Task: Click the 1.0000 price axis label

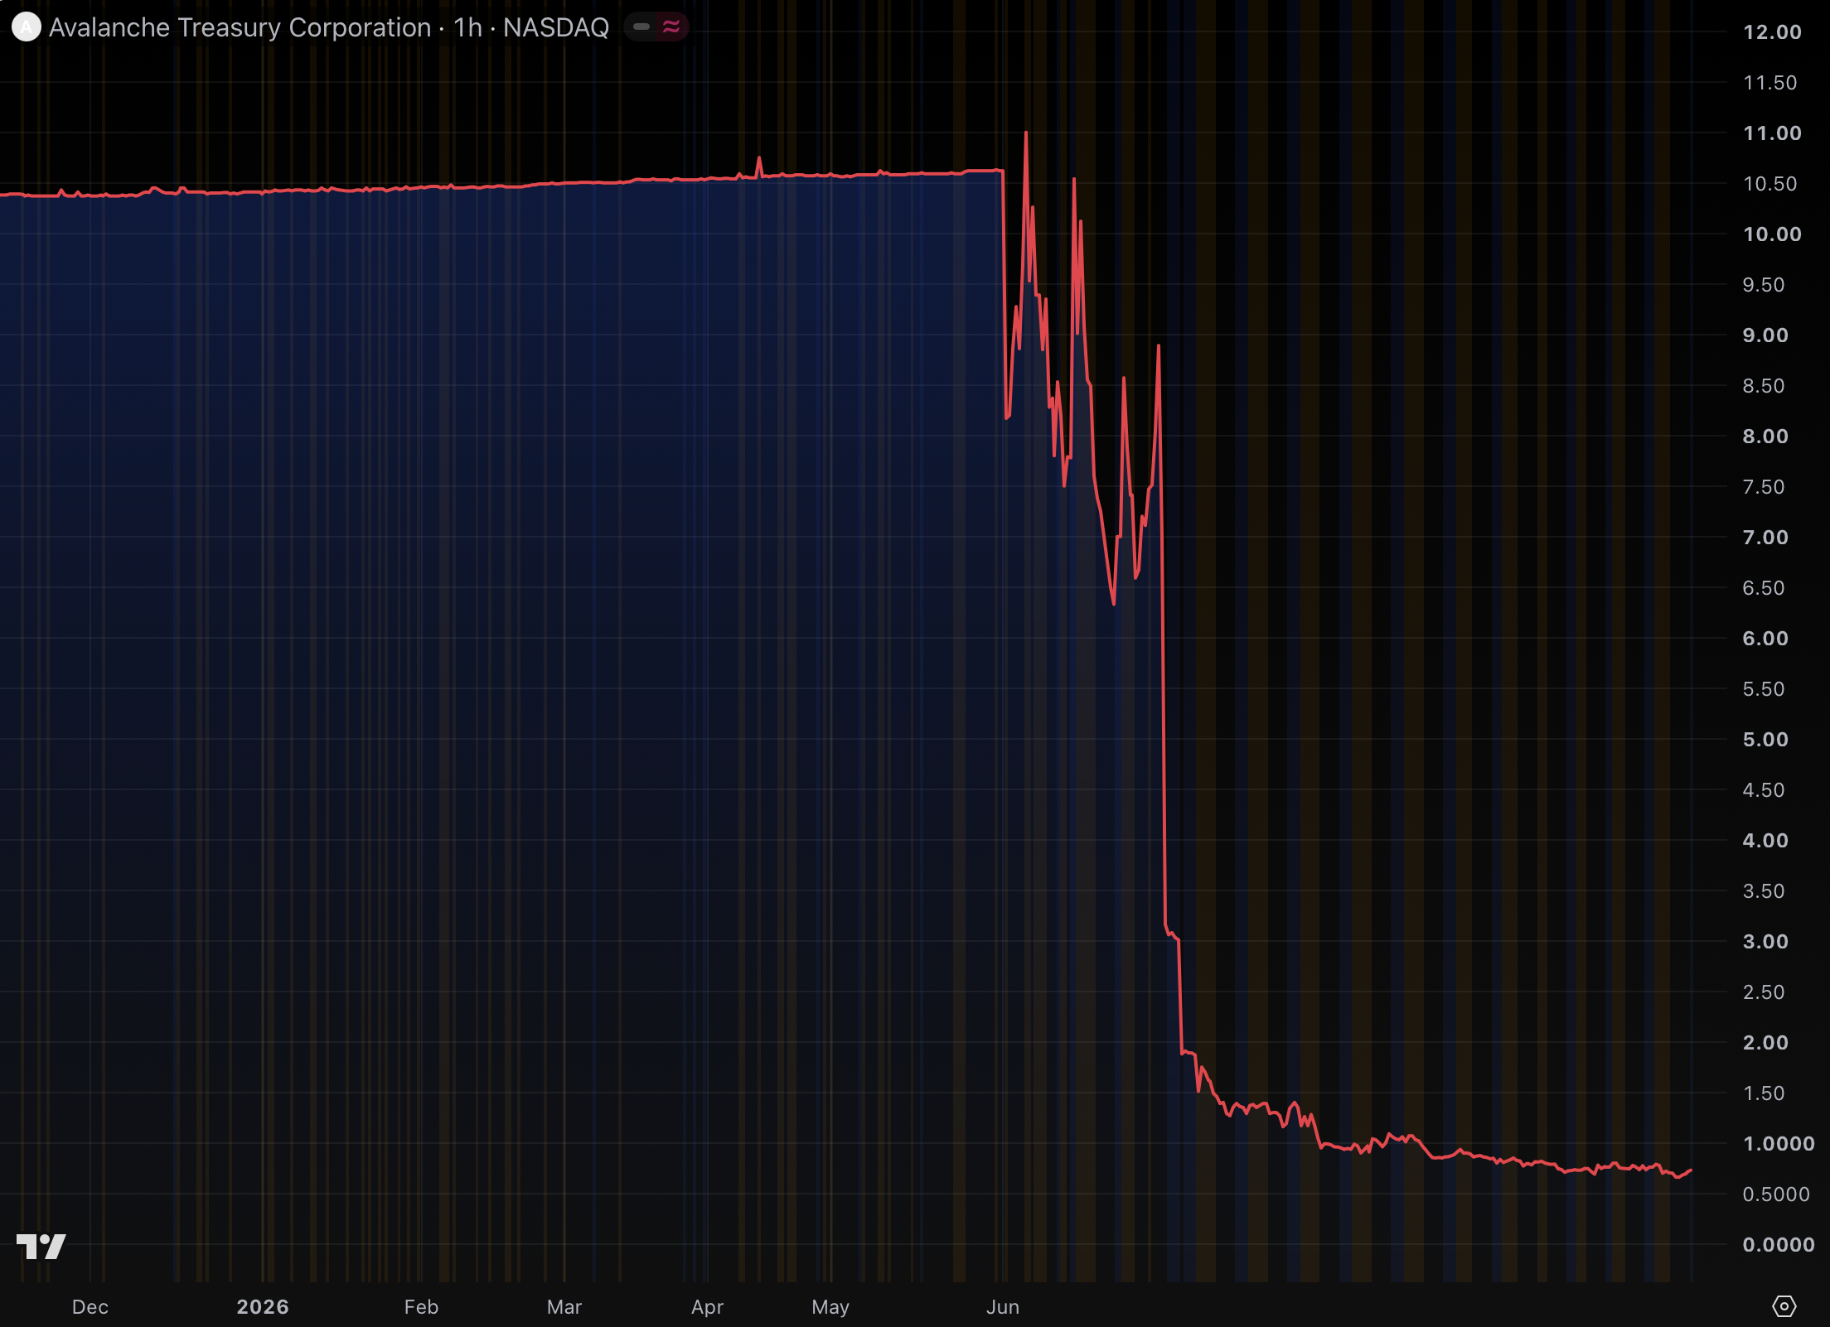Action: (x=1779, y=1144)
